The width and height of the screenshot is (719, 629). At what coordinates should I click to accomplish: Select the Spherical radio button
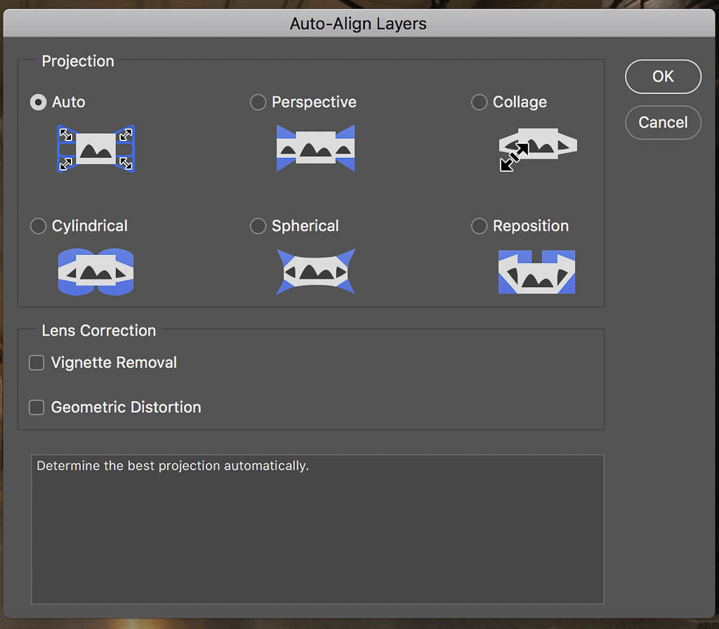point(258,226)
